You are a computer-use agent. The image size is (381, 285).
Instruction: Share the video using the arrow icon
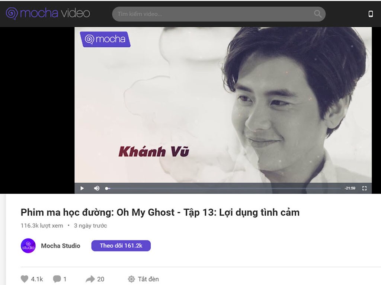click(x=90, y=279)
